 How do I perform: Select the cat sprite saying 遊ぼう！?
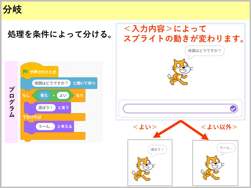coord(142,167)
